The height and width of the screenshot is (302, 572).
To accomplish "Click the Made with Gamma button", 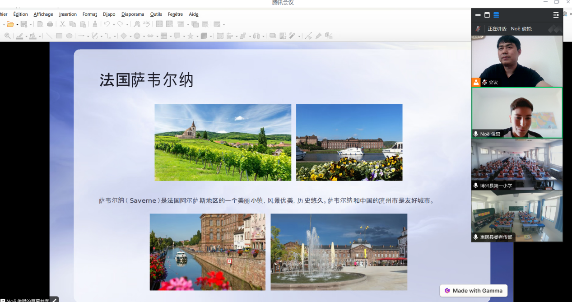I will pos(473,290).
